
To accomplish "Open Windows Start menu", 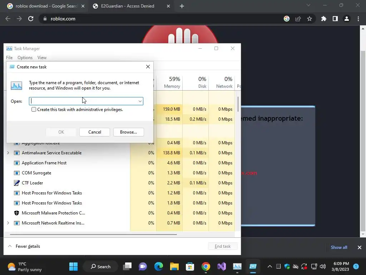I will coord(74,266).
